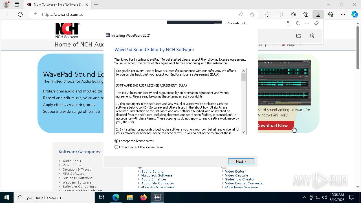
Task: Open Slideshow Creator link
Action: 240,179
